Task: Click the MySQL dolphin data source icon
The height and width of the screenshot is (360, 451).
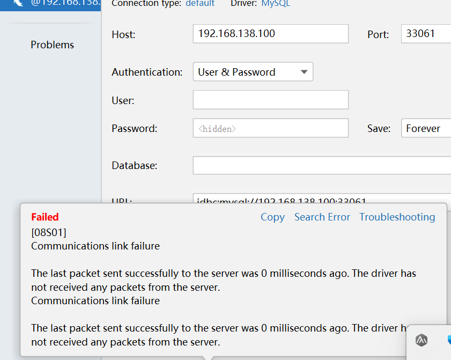Action: (x=18, y=3)
